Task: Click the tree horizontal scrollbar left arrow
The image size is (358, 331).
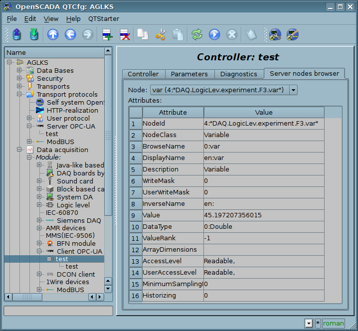Action: (x=8, y=297)
